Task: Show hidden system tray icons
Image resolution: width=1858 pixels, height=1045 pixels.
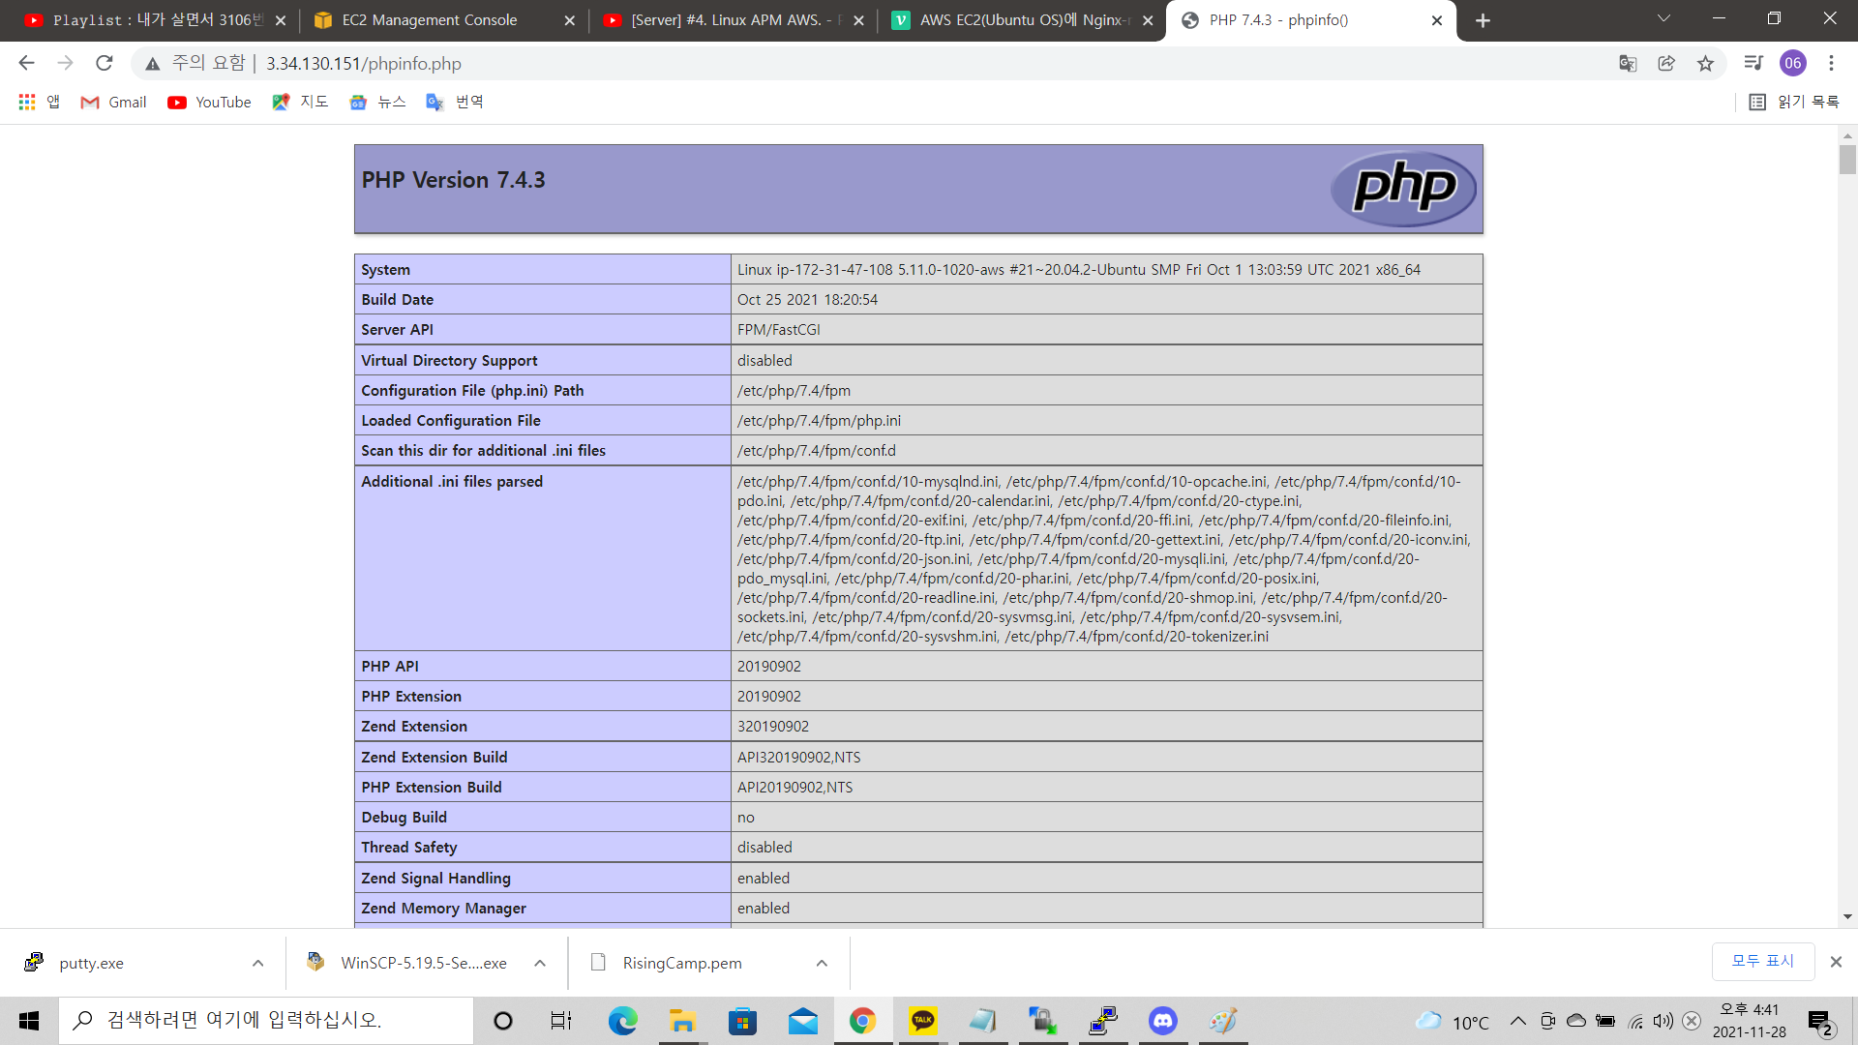Action: 1517,1021
